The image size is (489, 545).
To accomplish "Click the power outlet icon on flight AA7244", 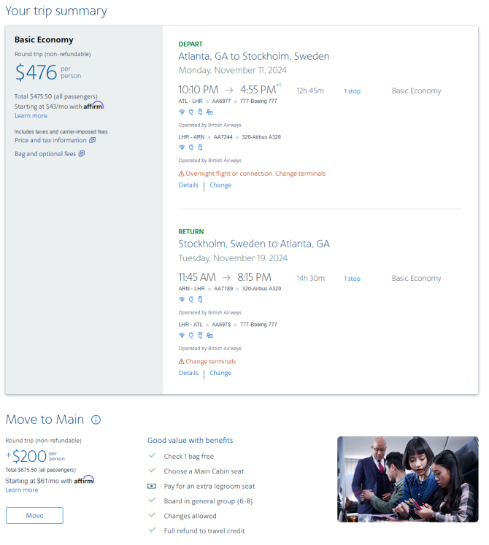I will [191, 147].
